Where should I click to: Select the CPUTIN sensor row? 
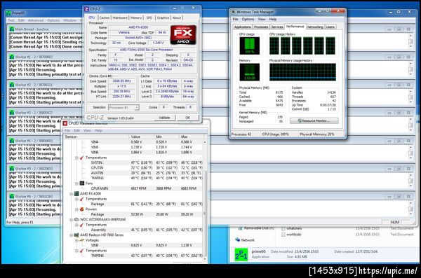[133, 168]
